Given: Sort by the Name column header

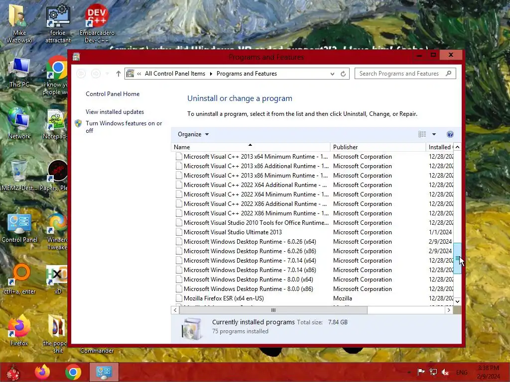Looking at the screenshot, I should (x=251, y=147).
